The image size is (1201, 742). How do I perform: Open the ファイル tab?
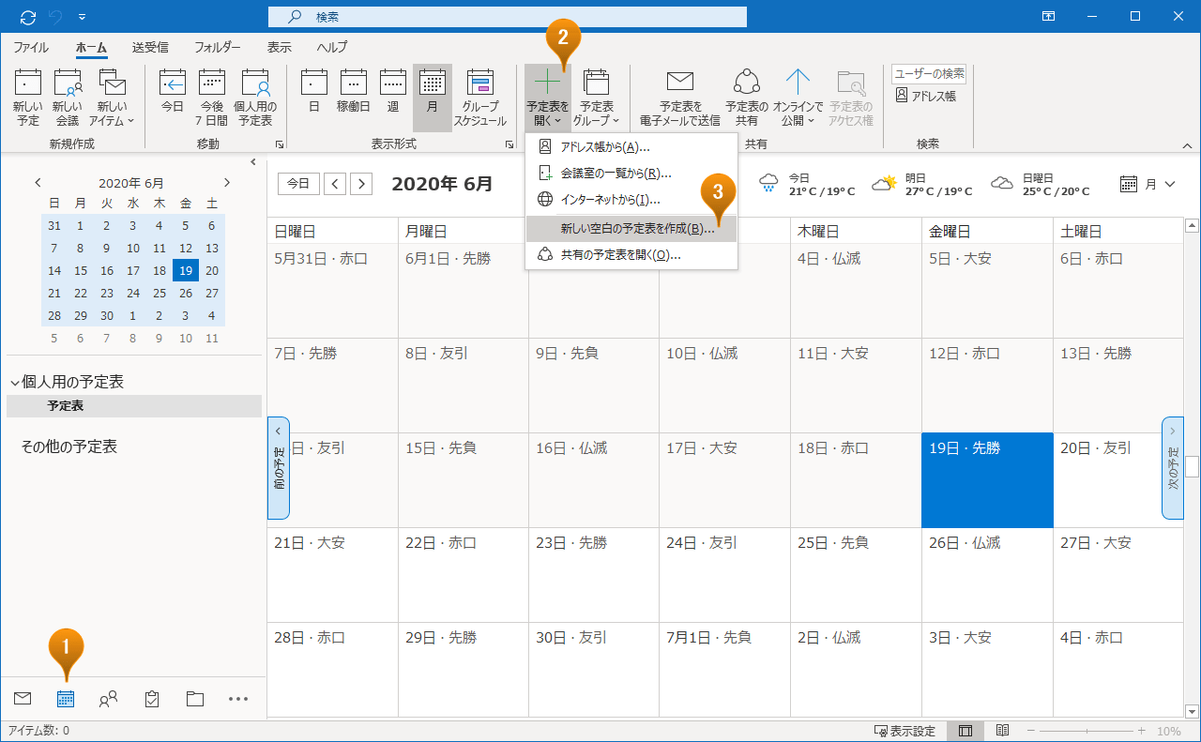31,47
